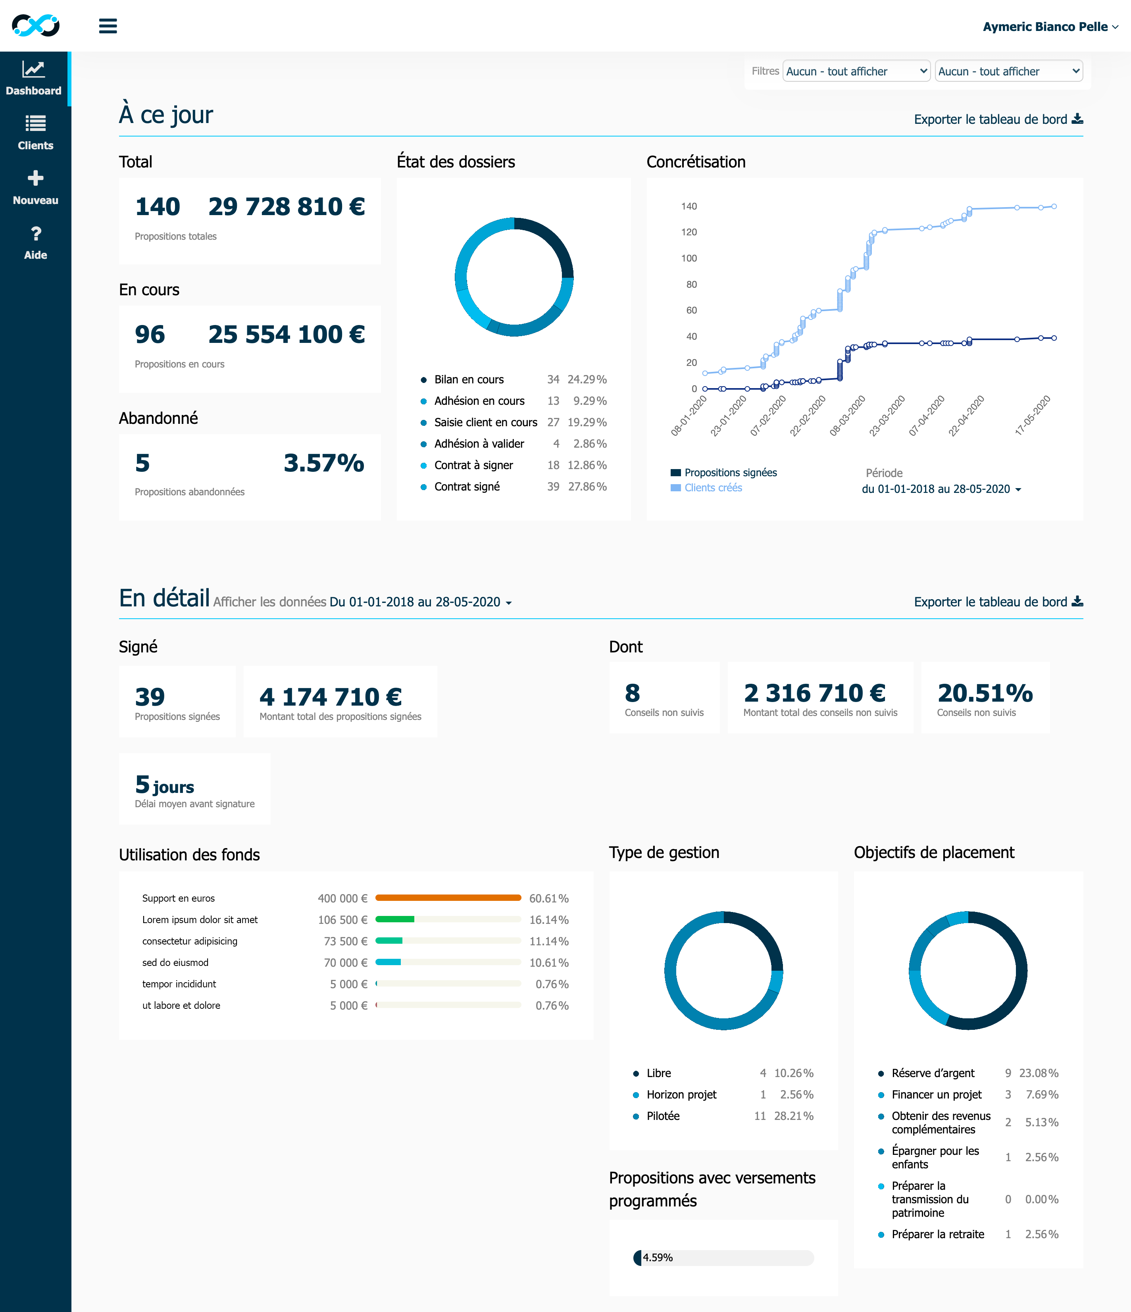The height and width of the screenshot is (1312, 1131).
Task: Open the second Aucun - tout afficher dropdown
Action: coord(1009,71)
